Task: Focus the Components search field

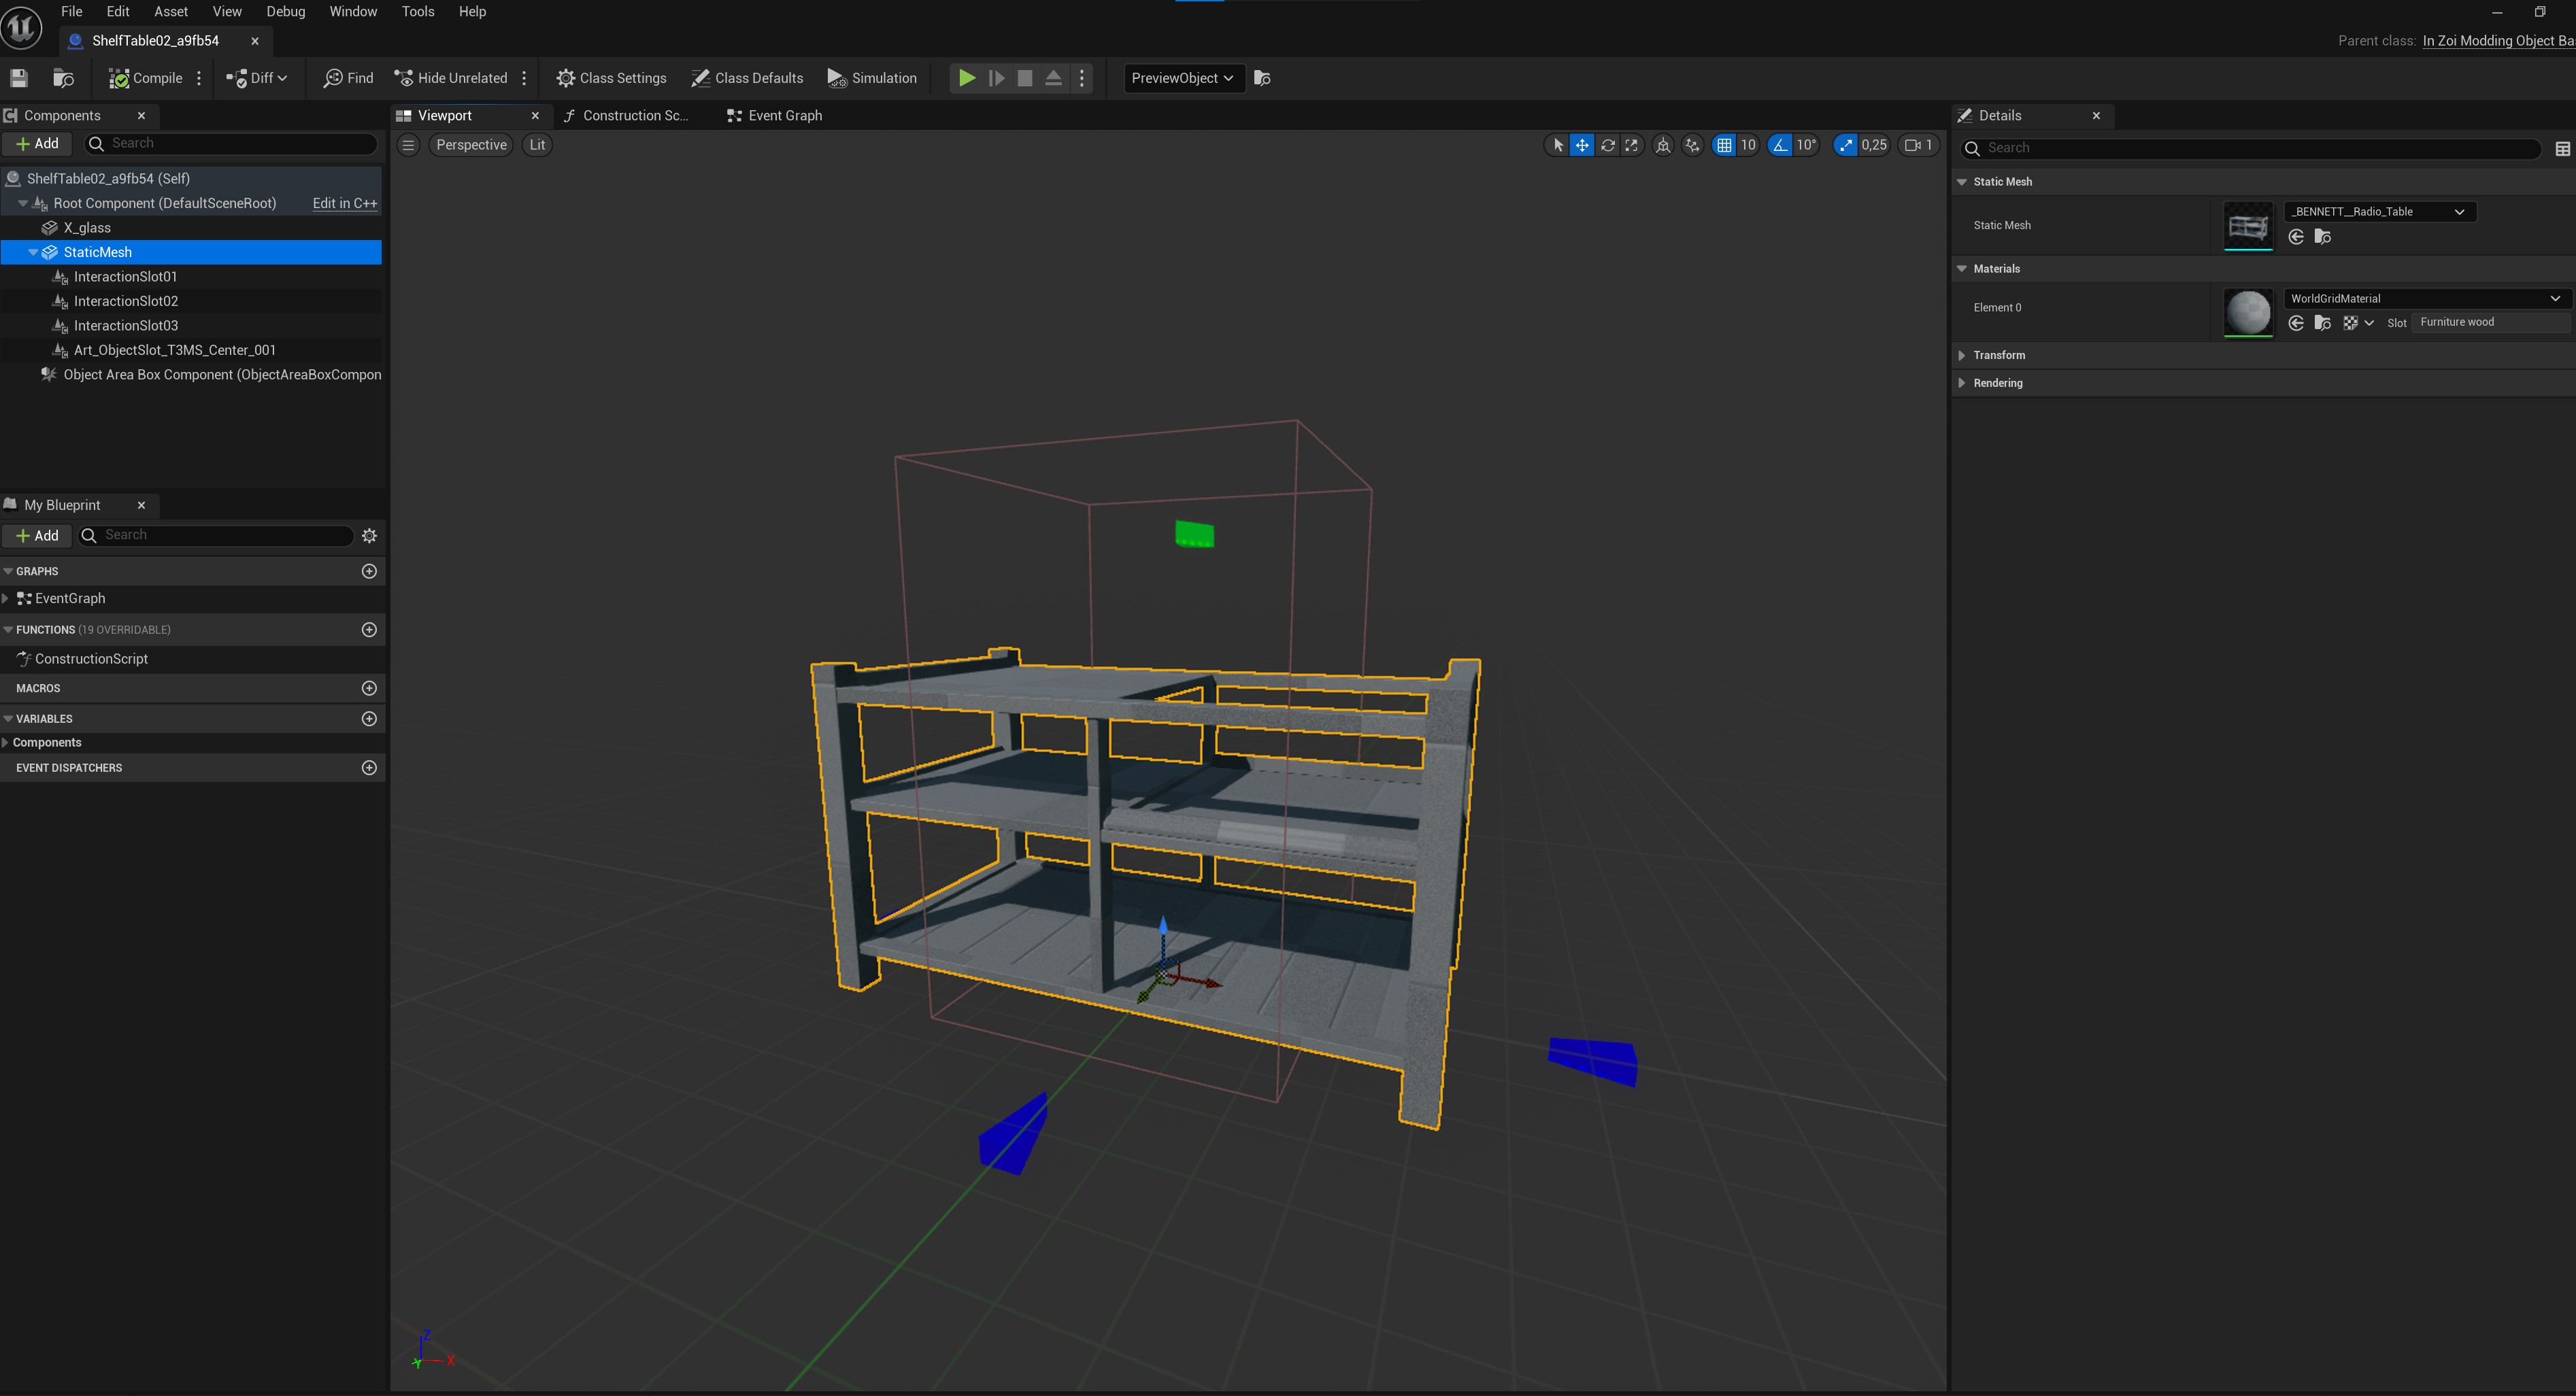Action: coord(231,143)
